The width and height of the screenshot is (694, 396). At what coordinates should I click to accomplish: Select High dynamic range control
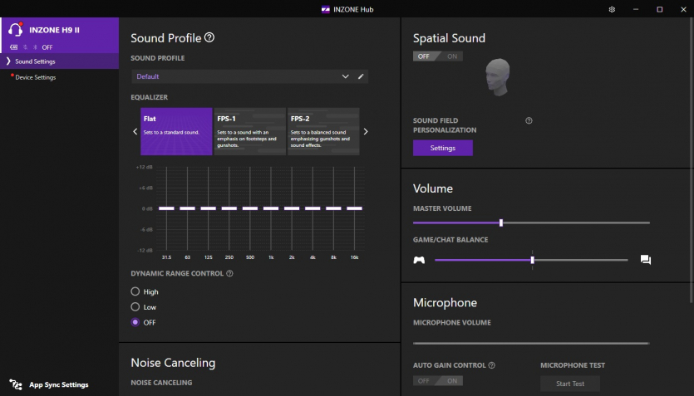point(135,292)
